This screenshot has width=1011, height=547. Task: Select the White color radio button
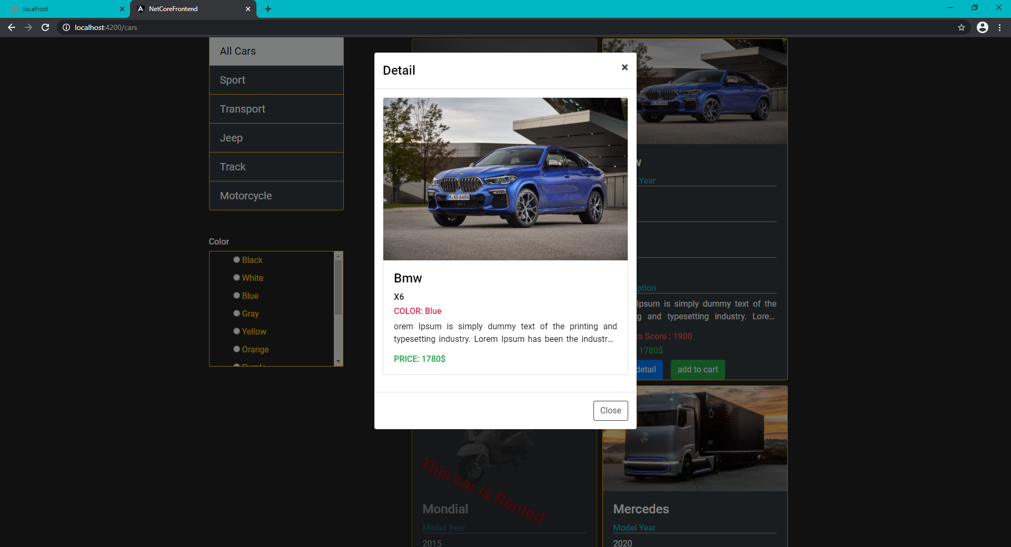click(236, 278)
